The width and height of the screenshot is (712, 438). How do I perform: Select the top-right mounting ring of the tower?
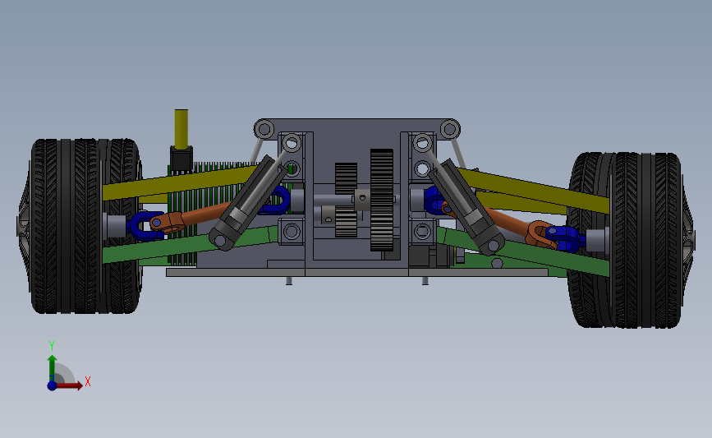(449, 129)
